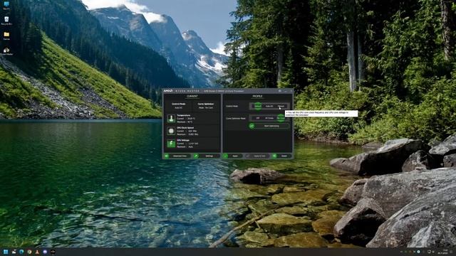The width and height of the screenshot is (456, 256).
Task: Open File Explorer from the taskbar
Action: pyautogui.click(x=14, y=252)
